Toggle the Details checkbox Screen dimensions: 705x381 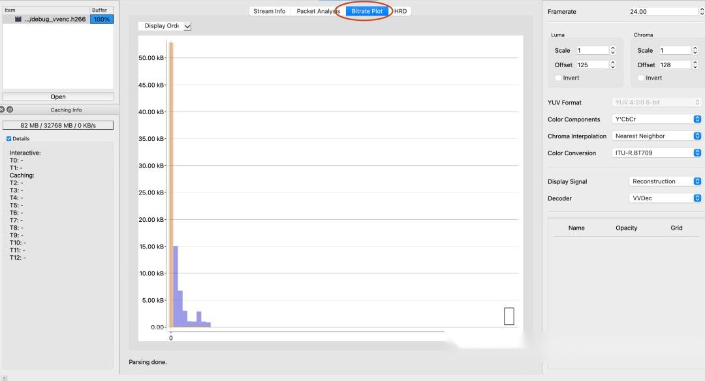[x=9, y=139]
